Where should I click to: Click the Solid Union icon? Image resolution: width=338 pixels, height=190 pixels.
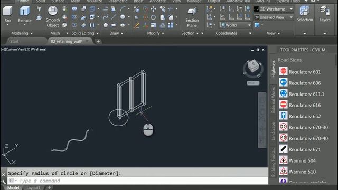point(74,9)
